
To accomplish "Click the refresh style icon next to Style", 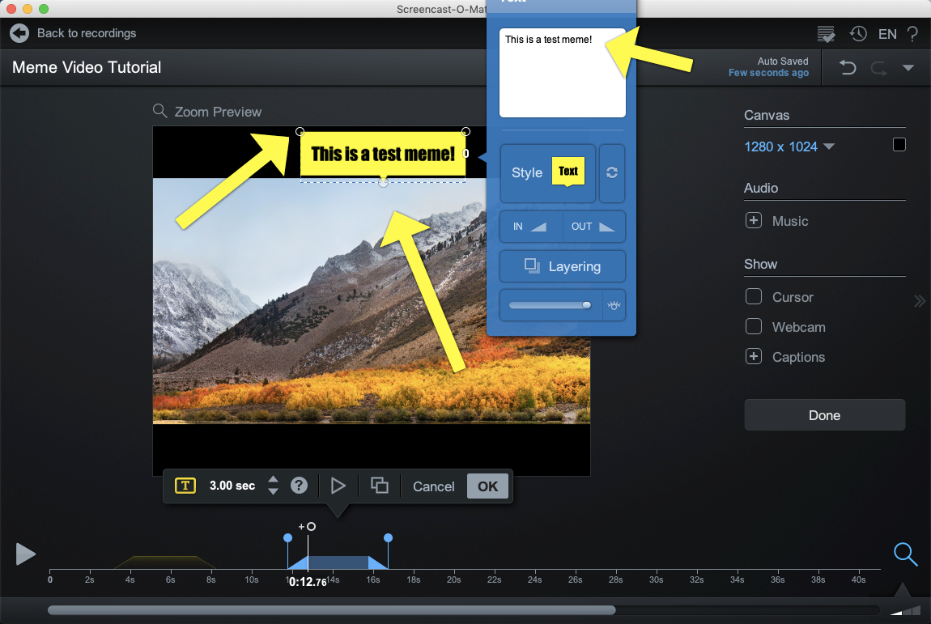I will tap(611, 172).
